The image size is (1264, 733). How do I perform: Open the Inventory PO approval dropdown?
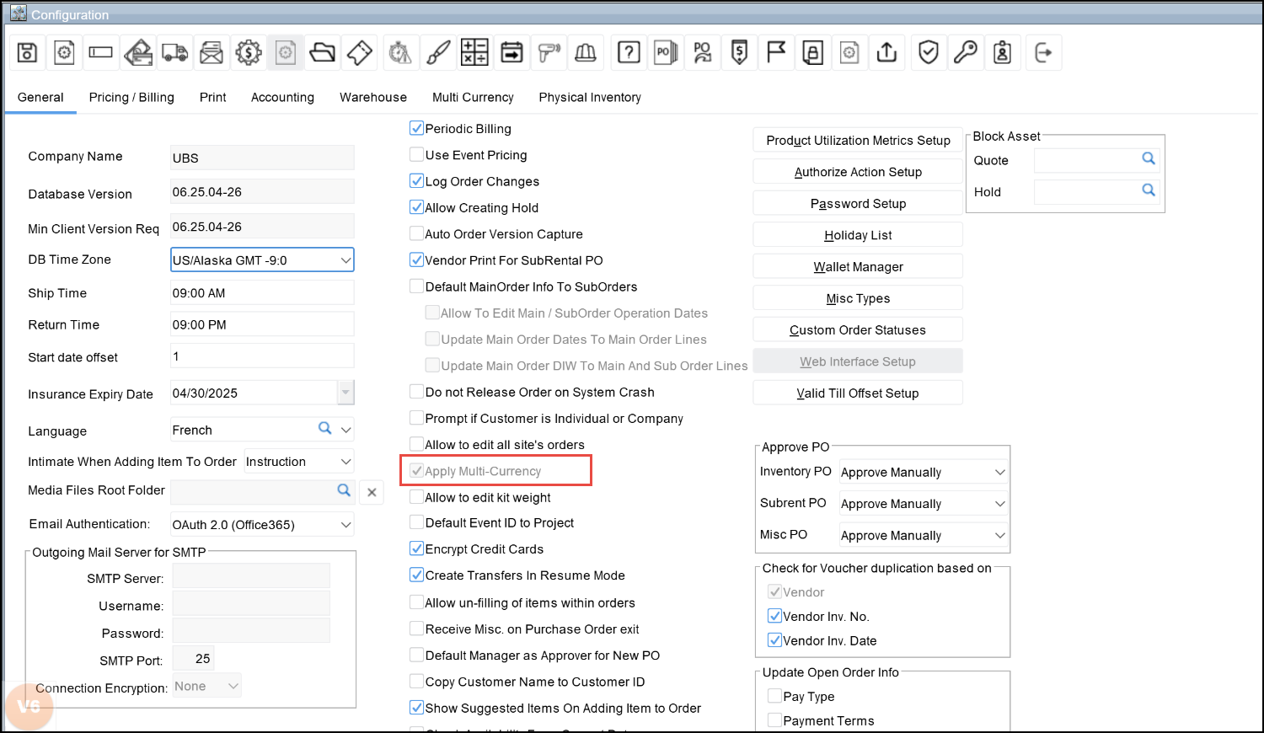(999, 473)
